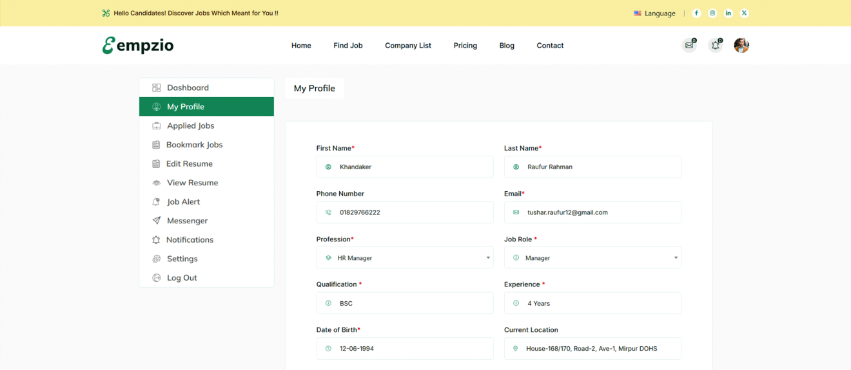Click the Settings gear sidebar icon
Image resolution: width=851 pixels, height=370 pixels.
(x=156, y=259)
